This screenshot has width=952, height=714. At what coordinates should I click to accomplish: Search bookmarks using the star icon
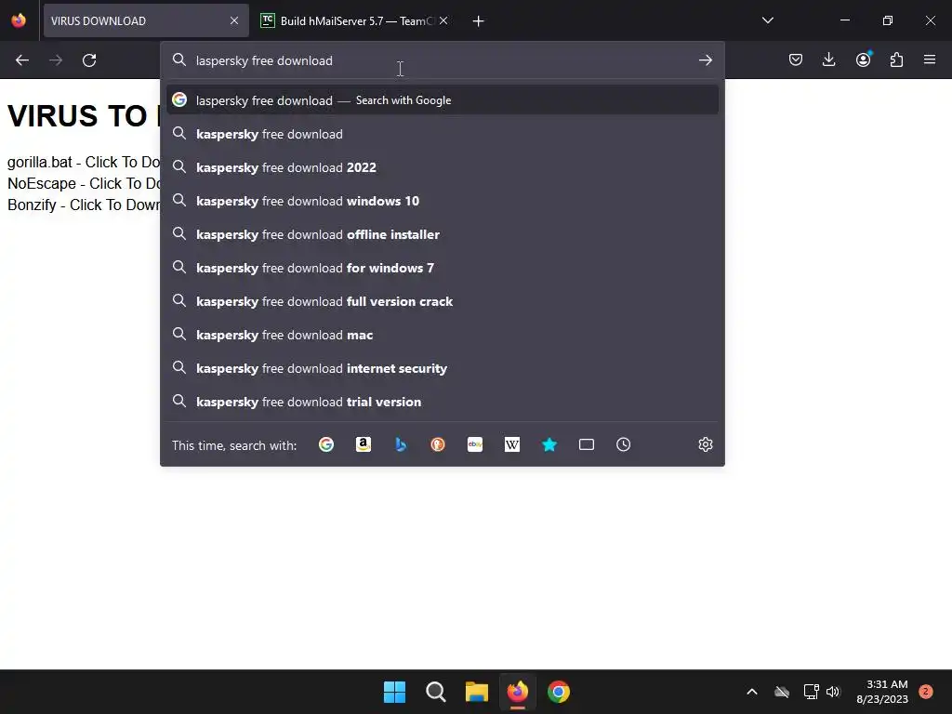(x=549, y=444)
